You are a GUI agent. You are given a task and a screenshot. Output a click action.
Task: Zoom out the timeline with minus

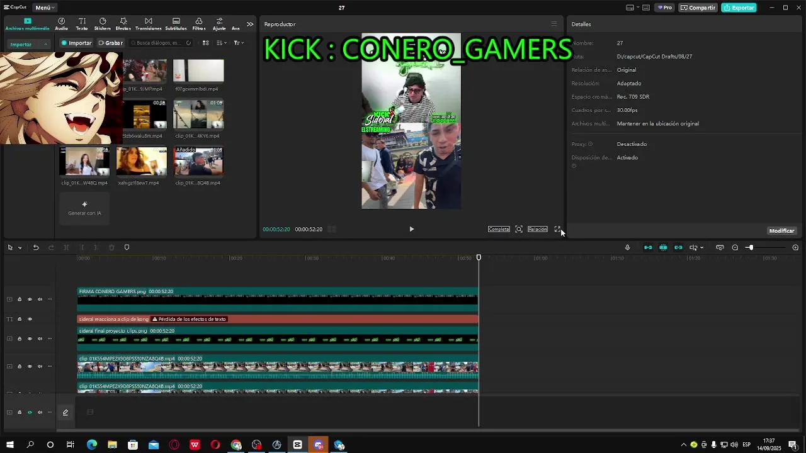(x=735, y=247)
